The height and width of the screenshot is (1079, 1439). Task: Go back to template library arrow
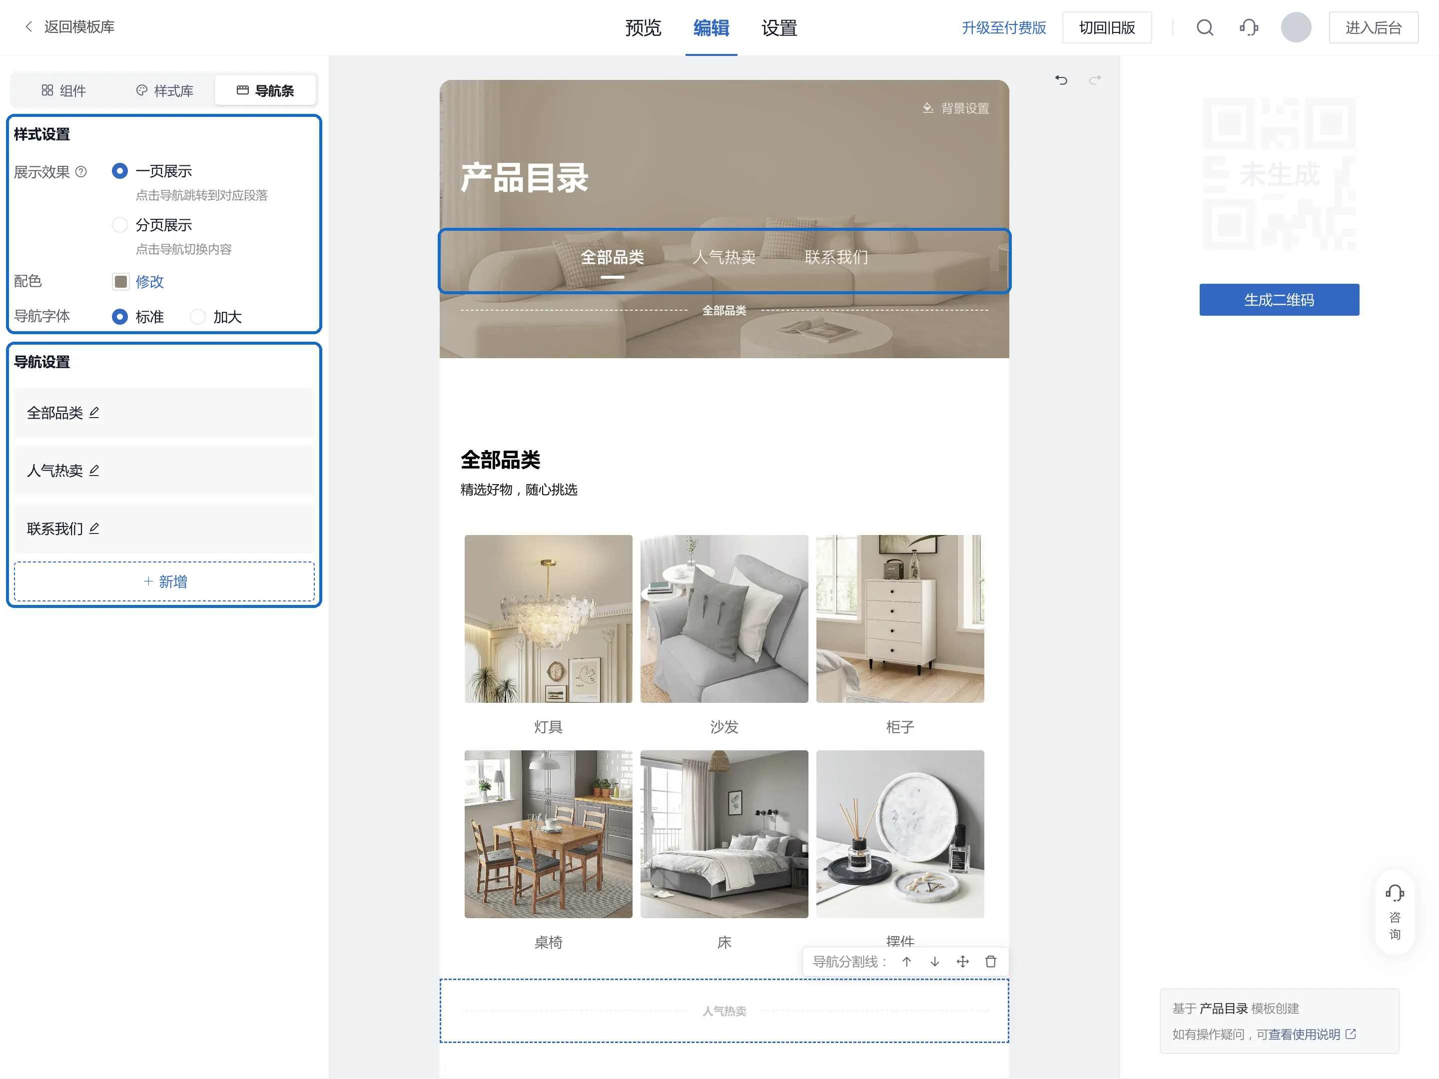(x=28, y=26)
